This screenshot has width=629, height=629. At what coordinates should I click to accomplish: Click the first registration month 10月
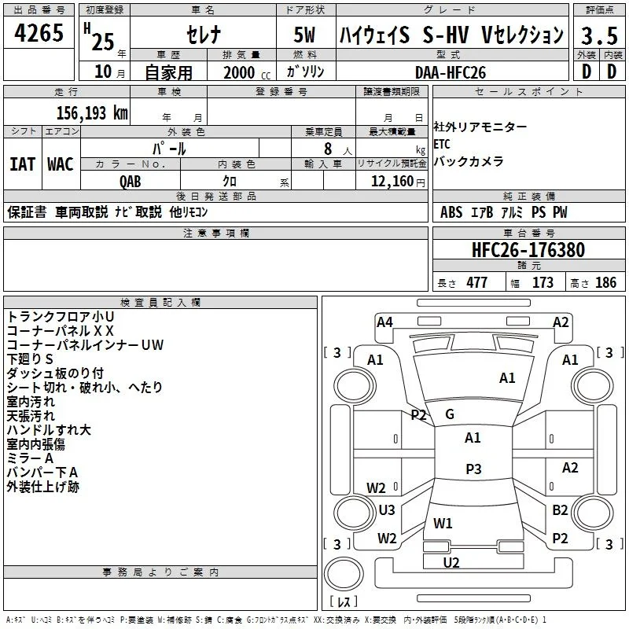(x=110, y=72)
